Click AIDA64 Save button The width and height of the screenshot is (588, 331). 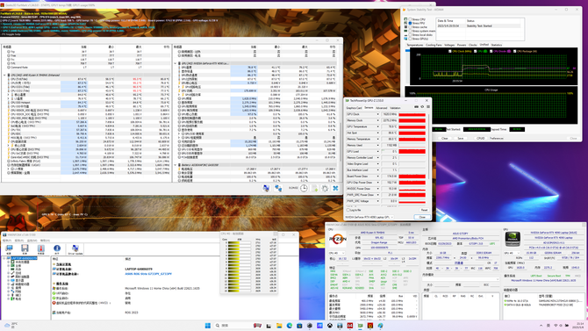[x=461, y=138]
